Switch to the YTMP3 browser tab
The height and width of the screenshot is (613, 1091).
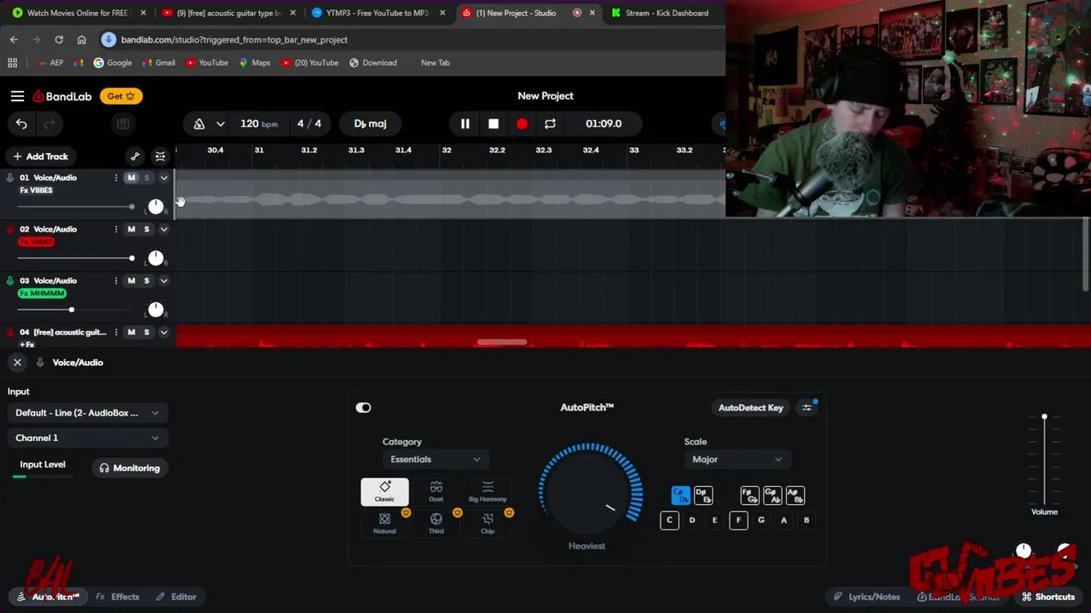pyautogui.click(x=379, y=13)
